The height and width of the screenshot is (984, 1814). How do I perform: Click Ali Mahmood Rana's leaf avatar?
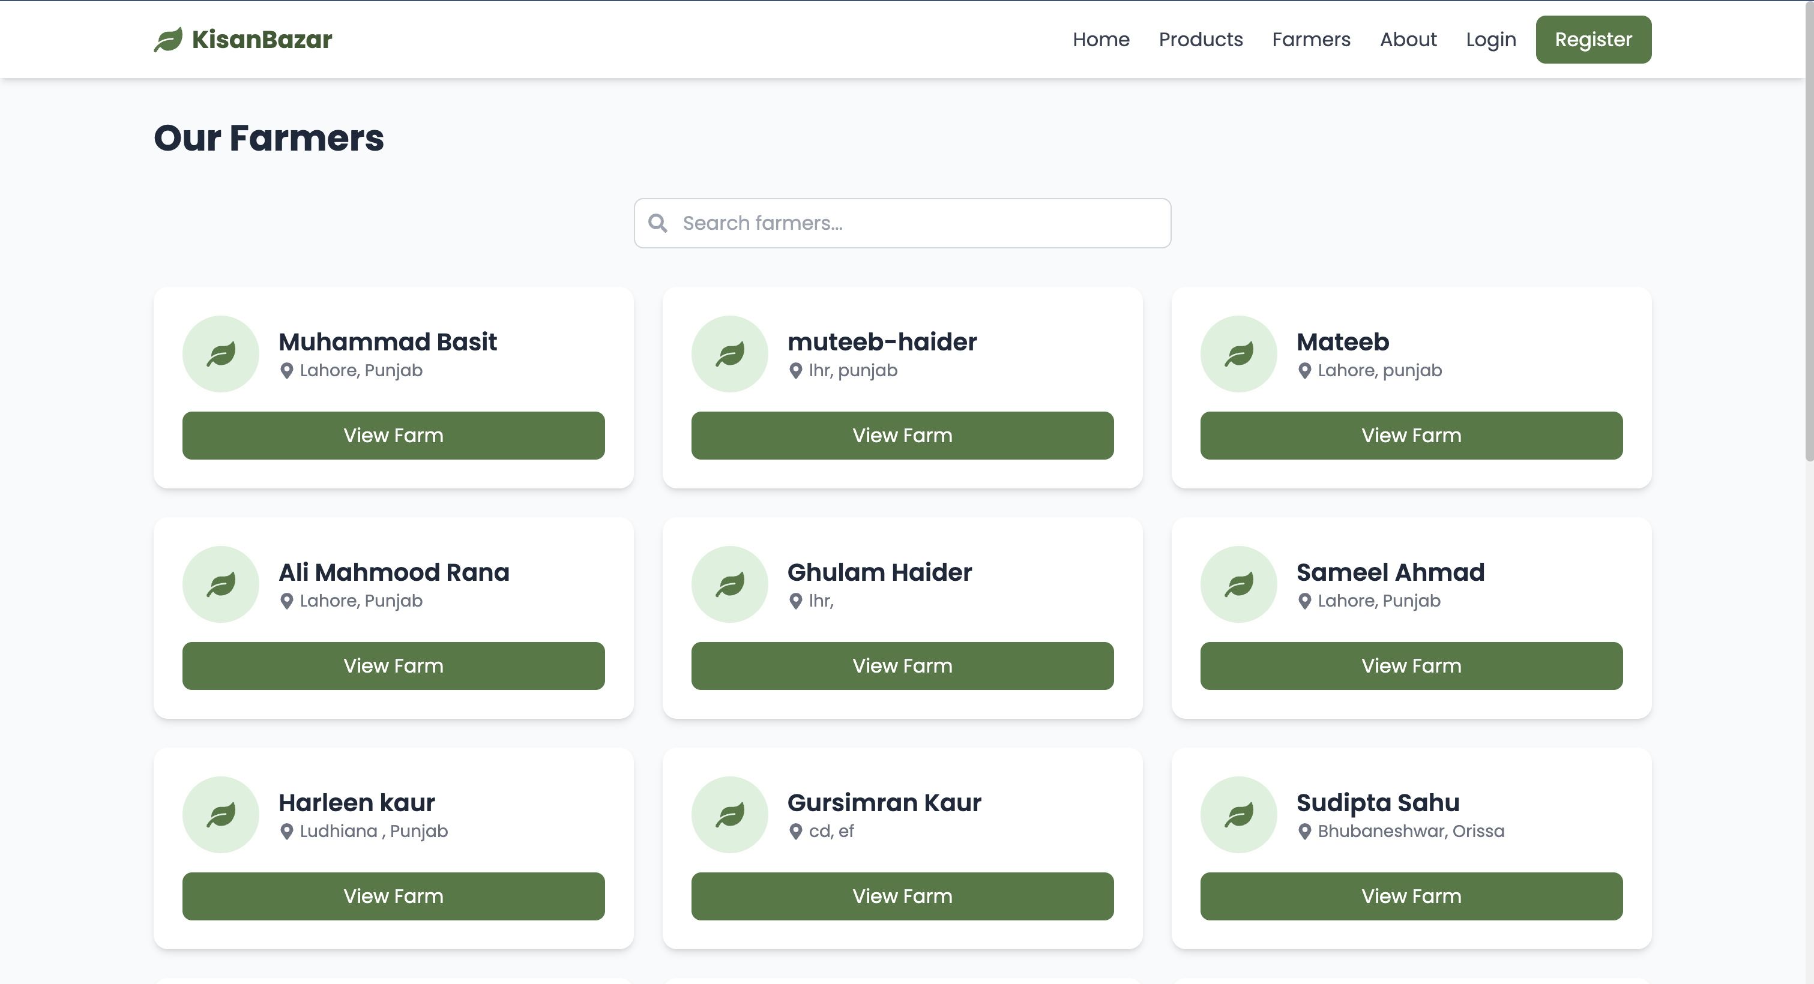coord(221,584)
